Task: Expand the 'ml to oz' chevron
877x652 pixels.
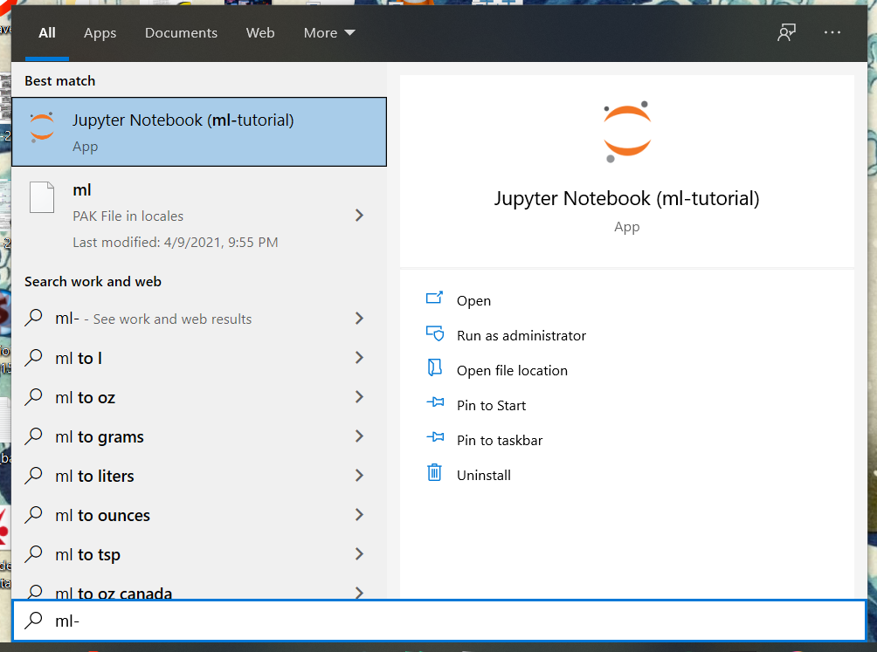Action: coord(360,396)
